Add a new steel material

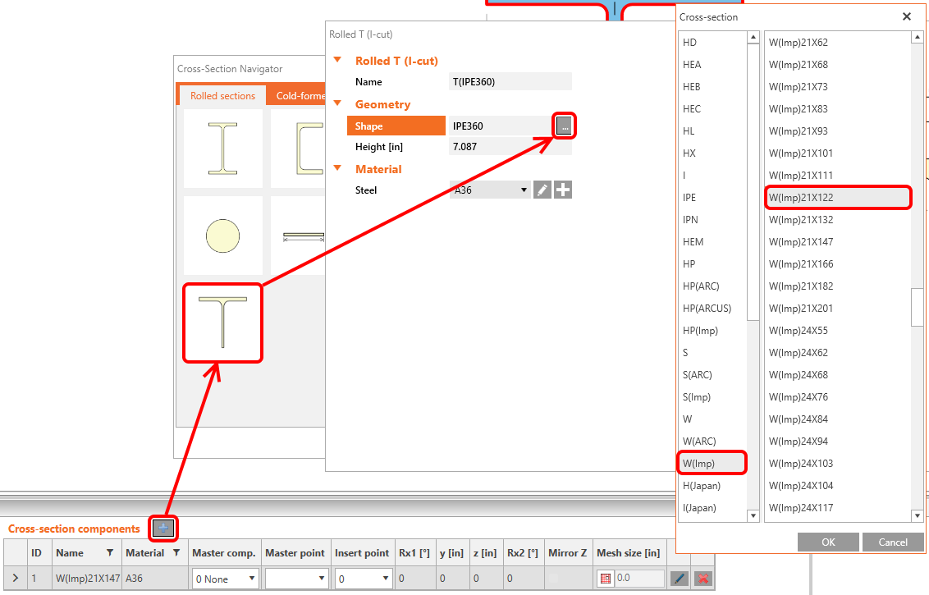point(563,190)
